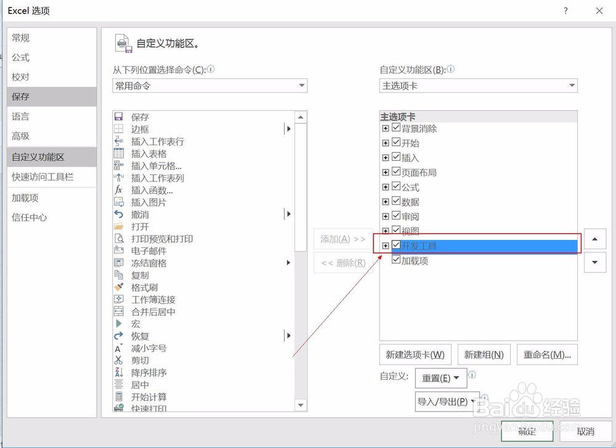
Task: Click the Format Painter brush icon
Action: click(119, 287)
